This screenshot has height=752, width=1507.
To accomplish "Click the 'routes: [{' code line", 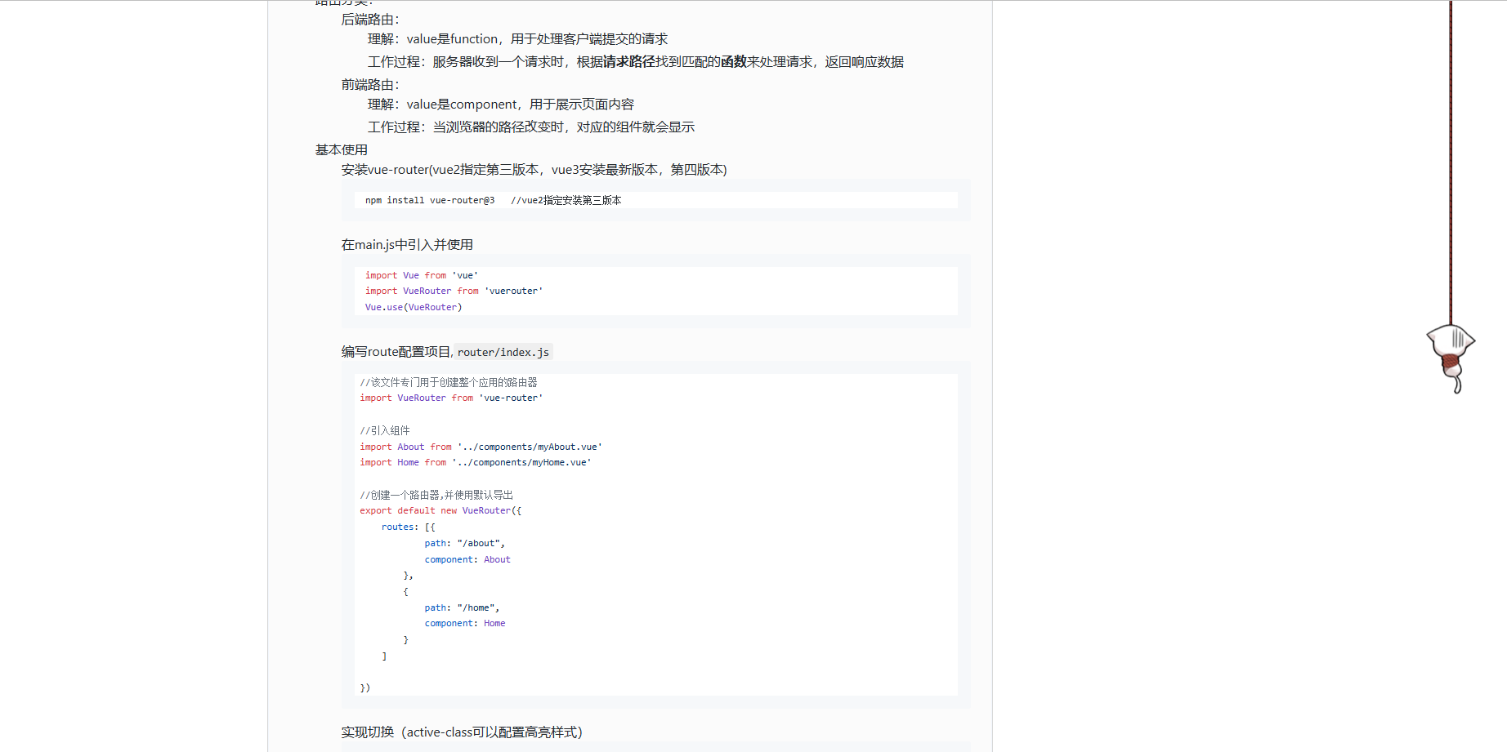I will point(409,527).
